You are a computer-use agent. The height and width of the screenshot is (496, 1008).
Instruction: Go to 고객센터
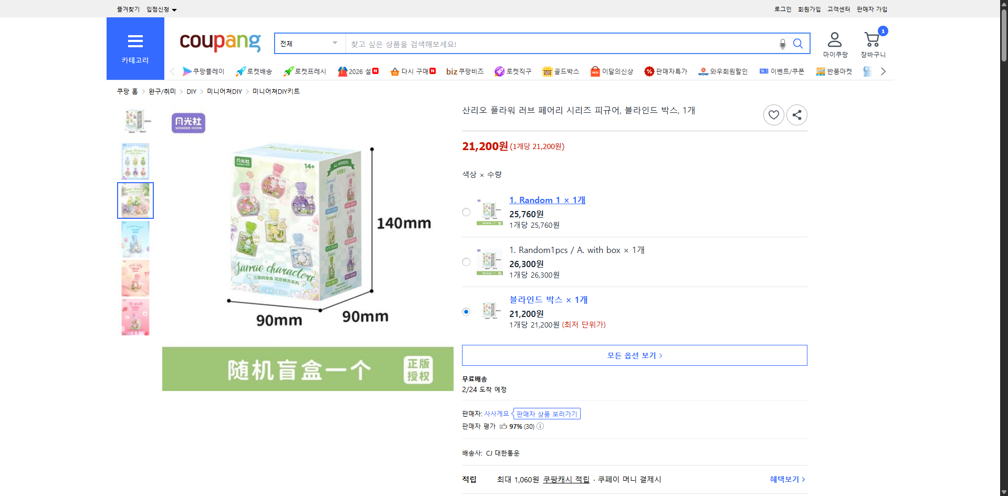tap(838, 9)
